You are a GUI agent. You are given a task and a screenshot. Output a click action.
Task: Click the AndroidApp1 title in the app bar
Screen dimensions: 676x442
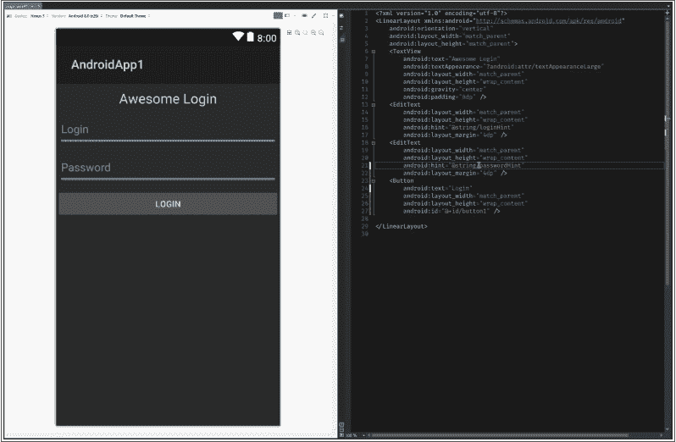107,64
